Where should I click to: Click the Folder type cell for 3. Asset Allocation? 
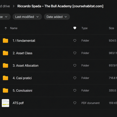pos(85,66)
